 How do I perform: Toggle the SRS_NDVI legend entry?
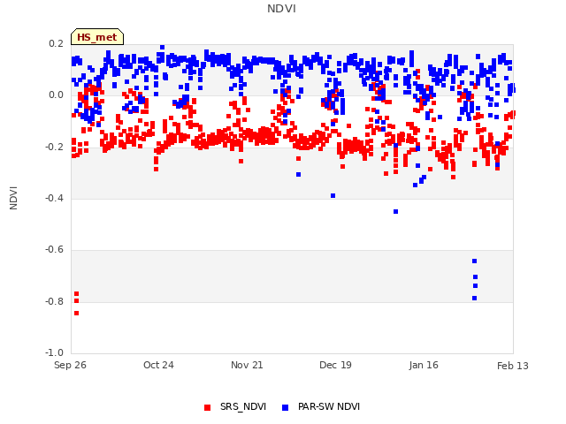coord(235,406)
